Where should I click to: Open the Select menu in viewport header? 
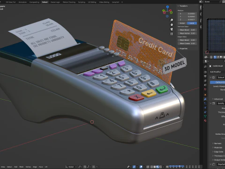click(x=9, y=167)
